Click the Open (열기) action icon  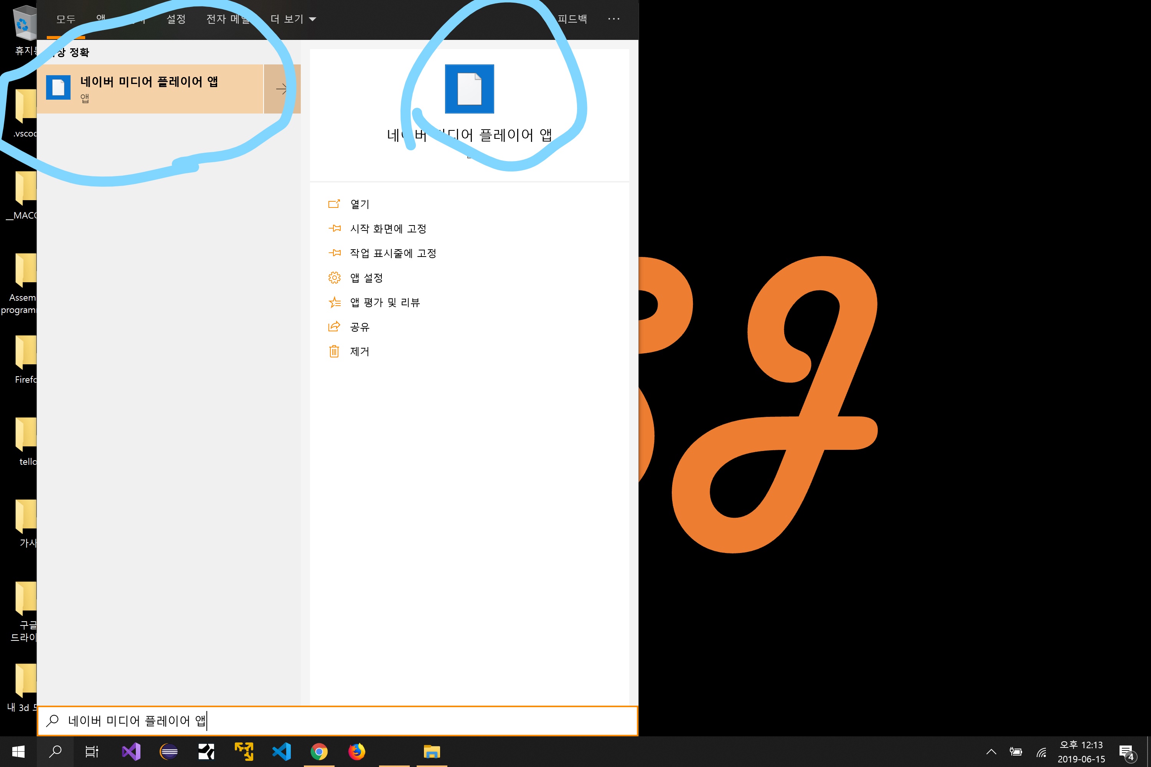(x=334, y=204)
